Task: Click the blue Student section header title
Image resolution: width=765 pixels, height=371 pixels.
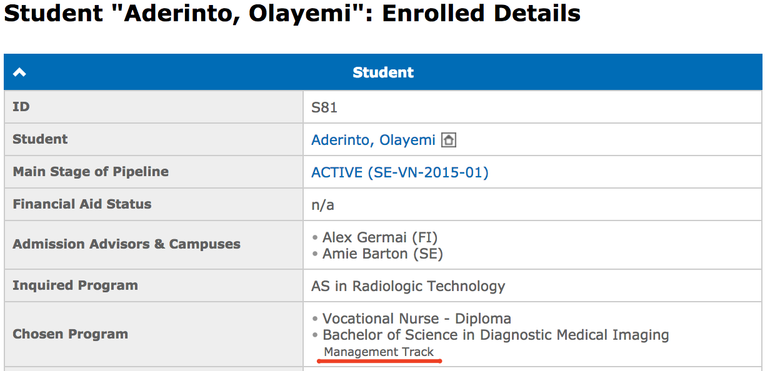Action: [383, 72]
